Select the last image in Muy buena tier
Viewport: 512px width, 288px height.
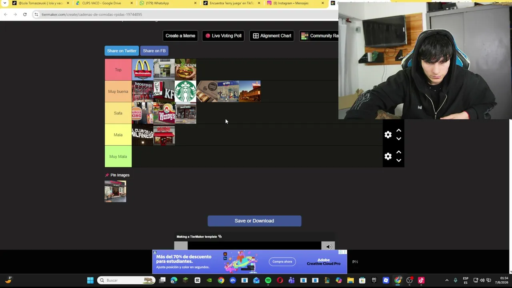tap(250, 91)
